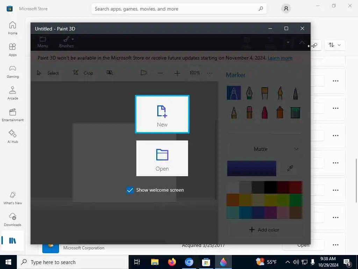Viewport: 358px width, 269px height.
Task: Open Apps section in Microsoft Store
Action: (13, 50)
